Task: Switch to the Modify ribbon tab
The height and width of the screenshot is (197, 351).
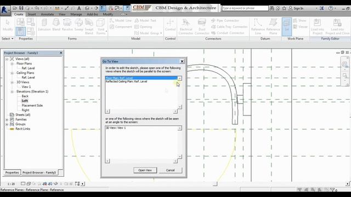Action: point(108,14)
